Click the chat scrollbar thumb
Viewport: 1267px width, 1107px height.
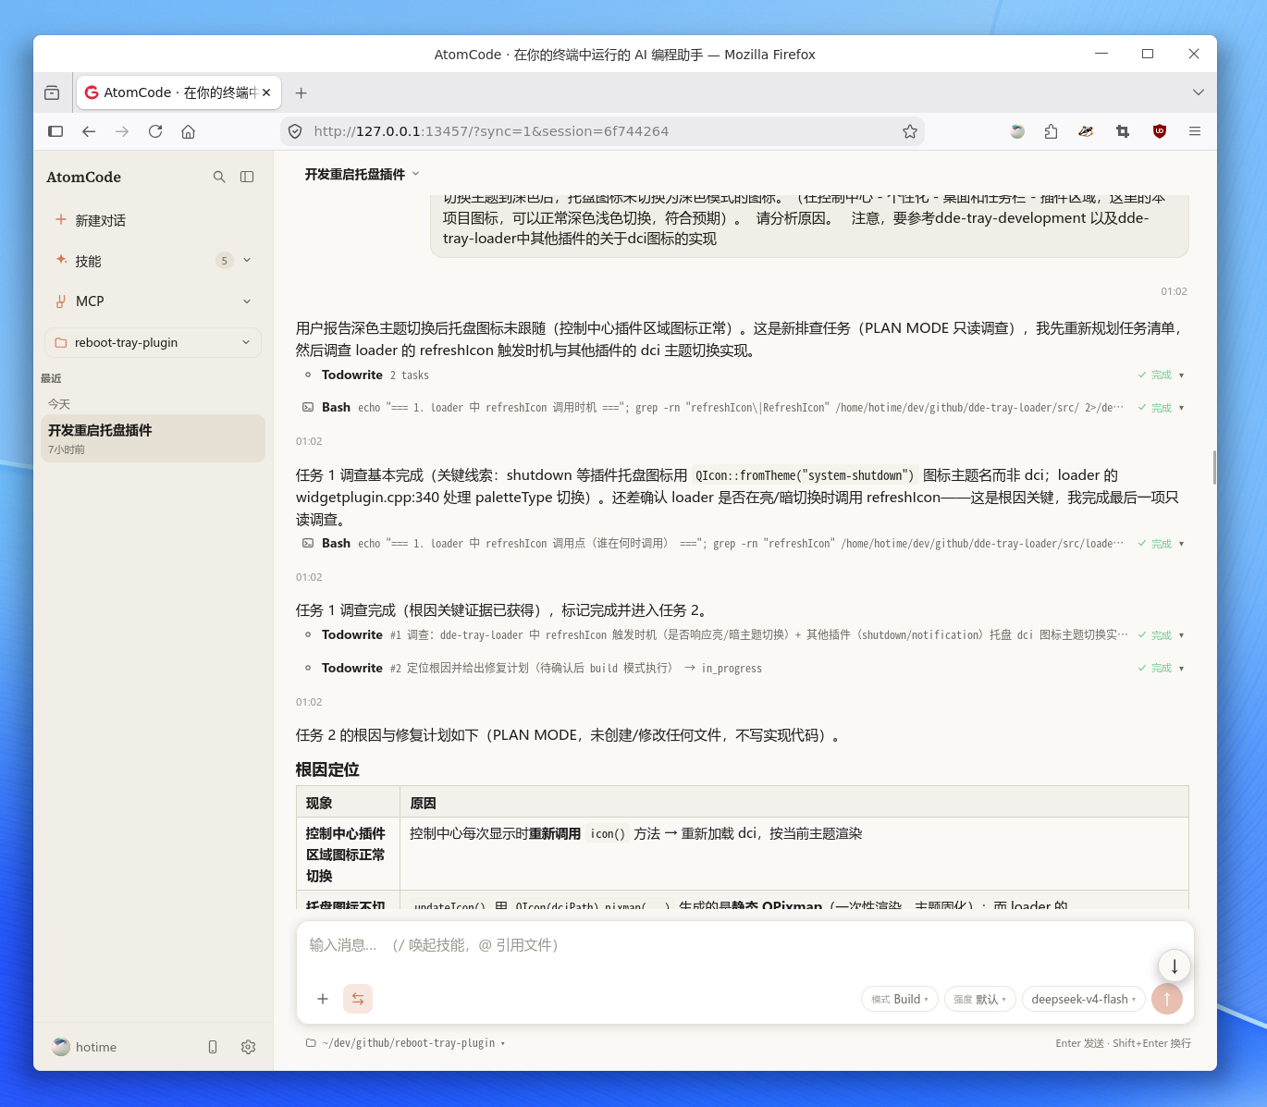pyautogui.click(x=1214, y=467)
